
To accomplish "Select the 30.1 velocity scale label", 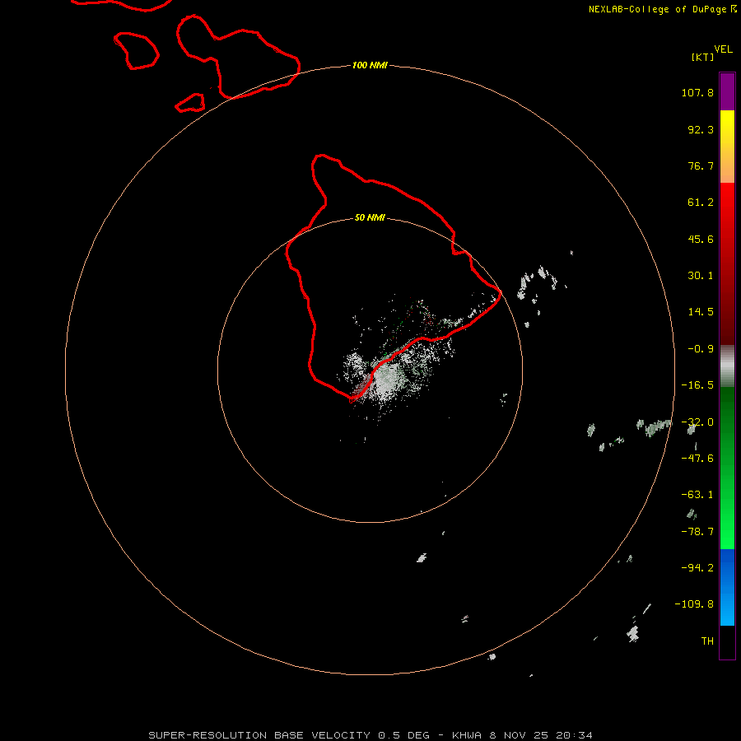I will pyautogui.click(x=701, y=276).
